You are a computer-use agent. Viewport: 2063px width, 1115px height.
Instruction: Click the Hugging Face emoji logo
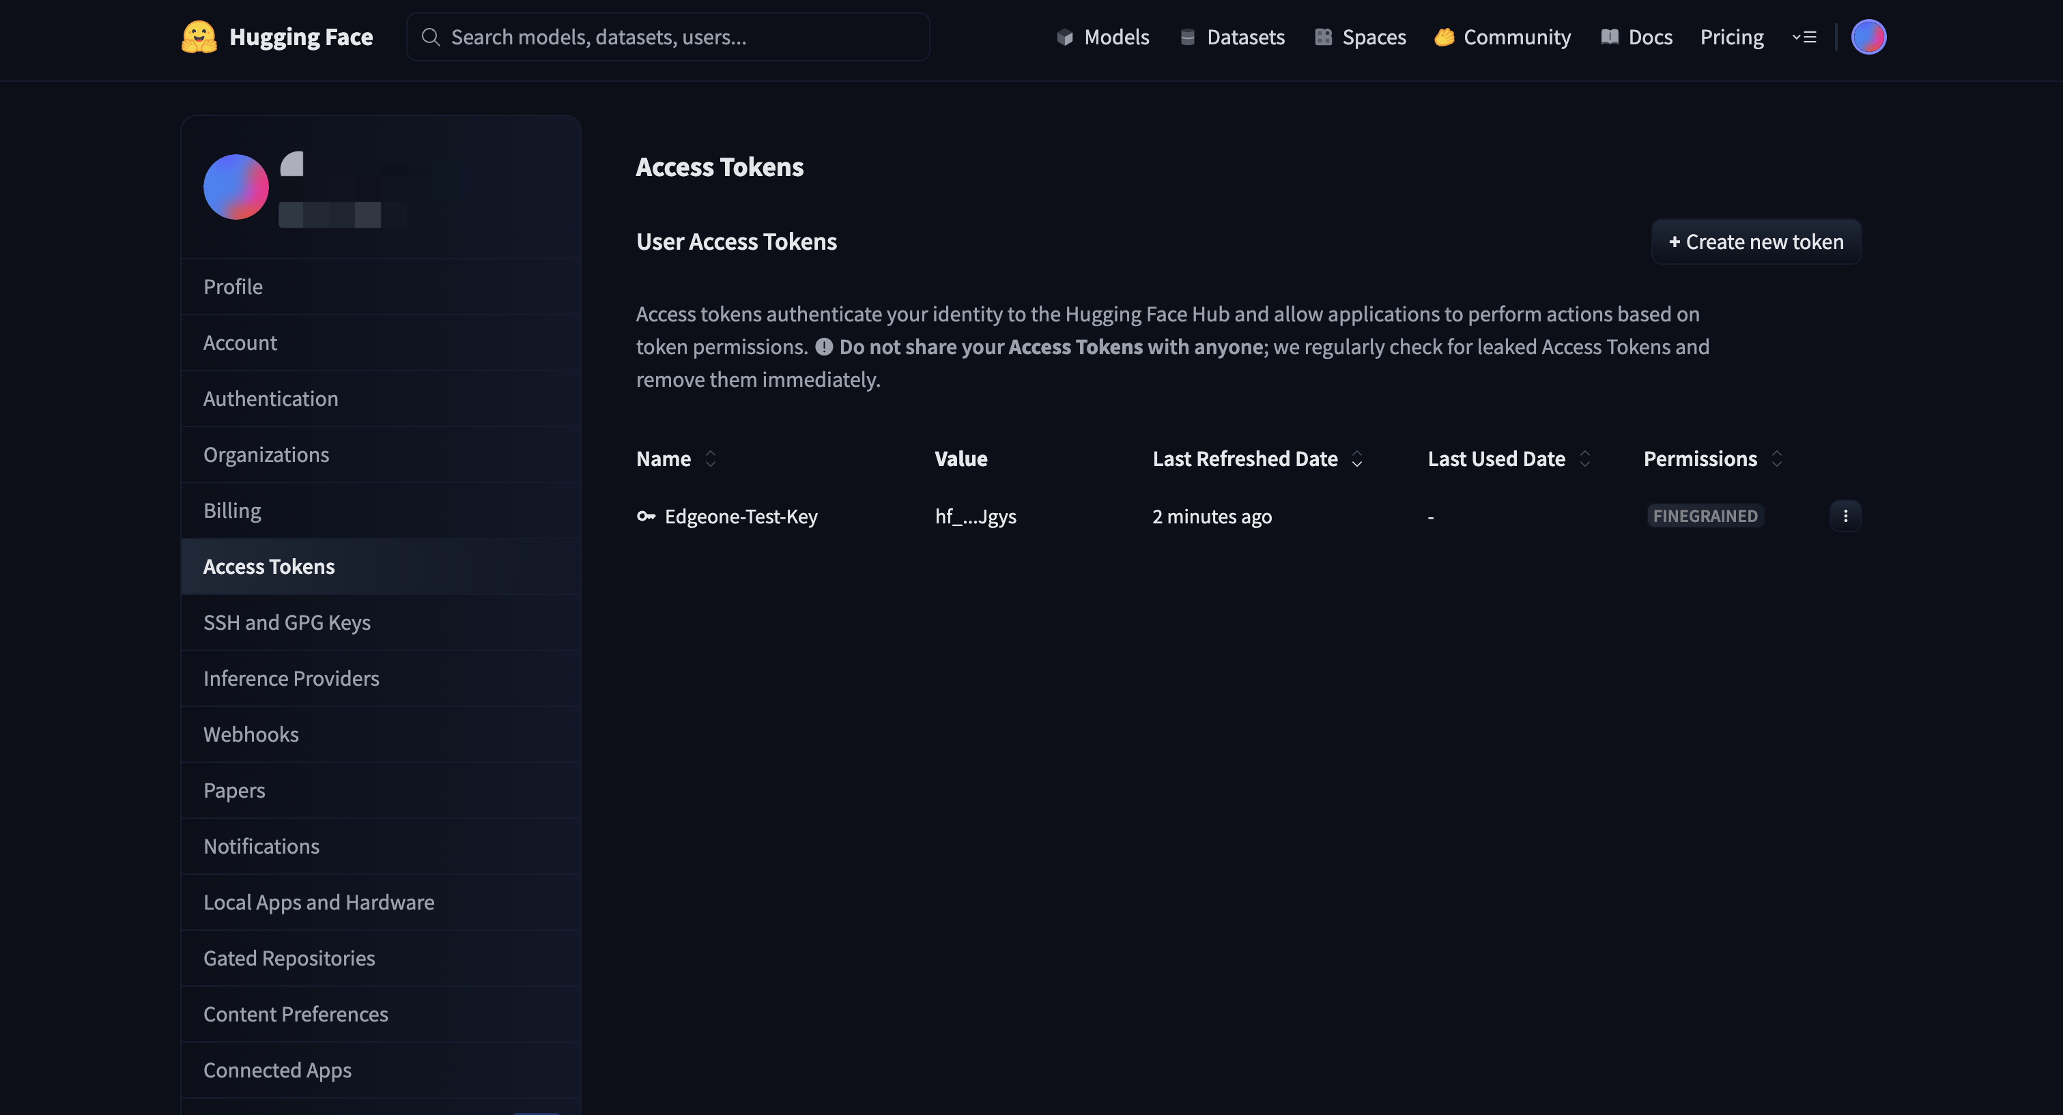(x=199, y=37)
